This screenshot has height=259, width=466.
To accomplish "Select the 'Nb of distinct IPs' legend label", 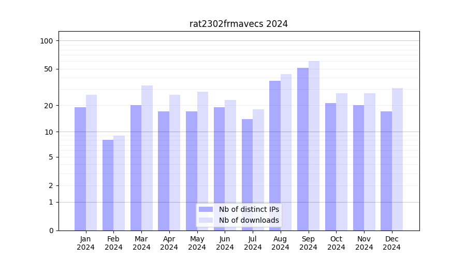I will [x=249, y=209].
